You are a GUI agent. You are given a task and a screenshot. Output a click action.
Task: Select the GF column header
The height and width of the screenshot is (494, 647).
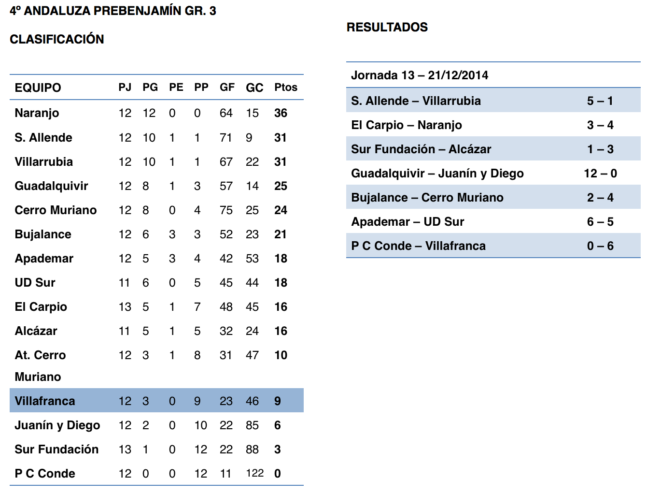pos(227,87)
